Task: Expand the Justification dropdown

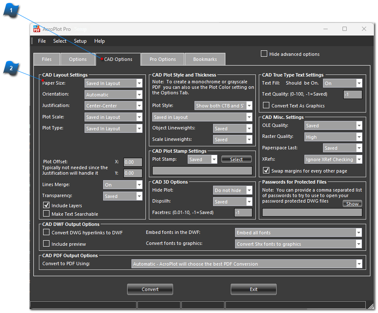Action: pyautogui.click(x=113, y=106)
